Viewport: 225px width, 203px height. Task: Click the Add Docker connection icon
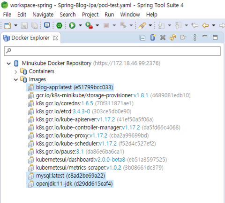coord(153,38)
